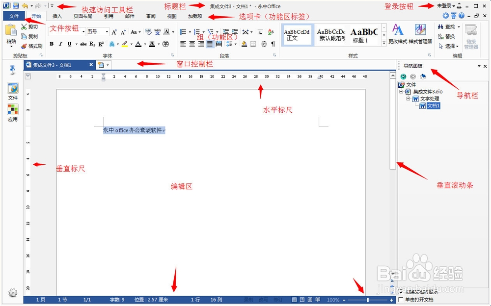Select the Format Painter (格式刷) tool
Screen dimensions: 491x306
(31, 46)
